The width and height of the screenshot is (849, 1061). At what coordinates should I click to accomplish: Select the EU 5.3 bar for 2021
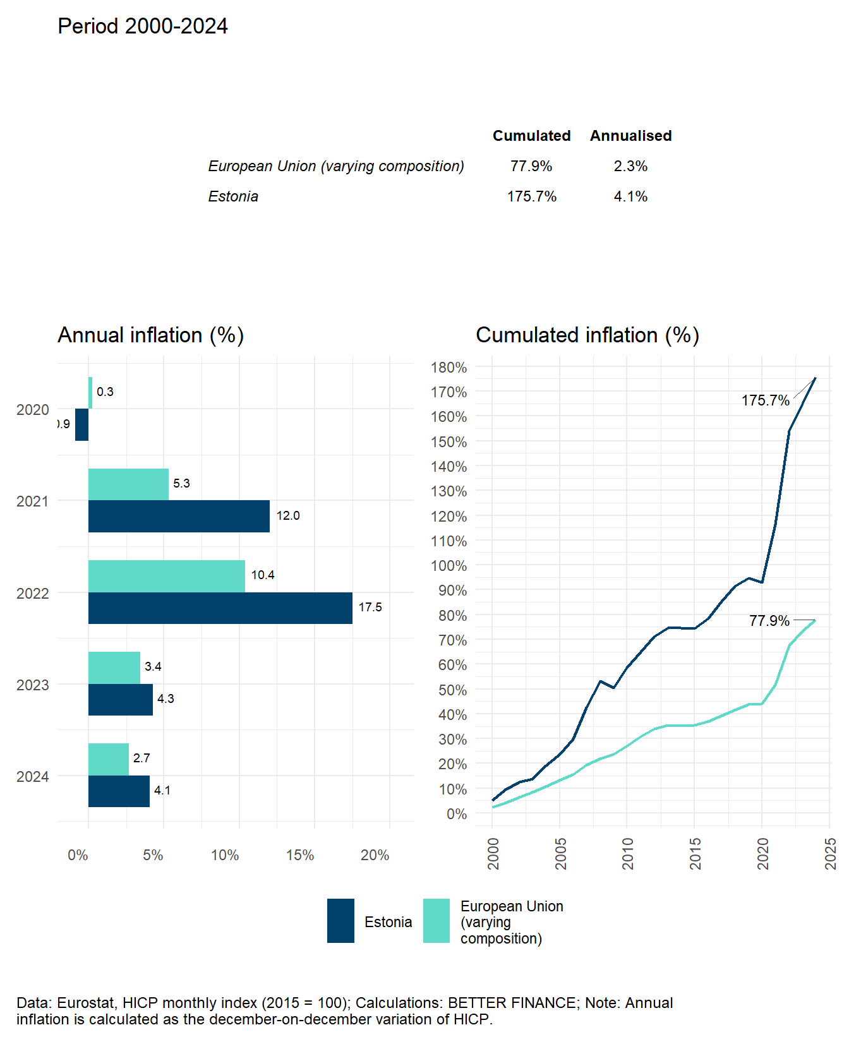(128, 484)
